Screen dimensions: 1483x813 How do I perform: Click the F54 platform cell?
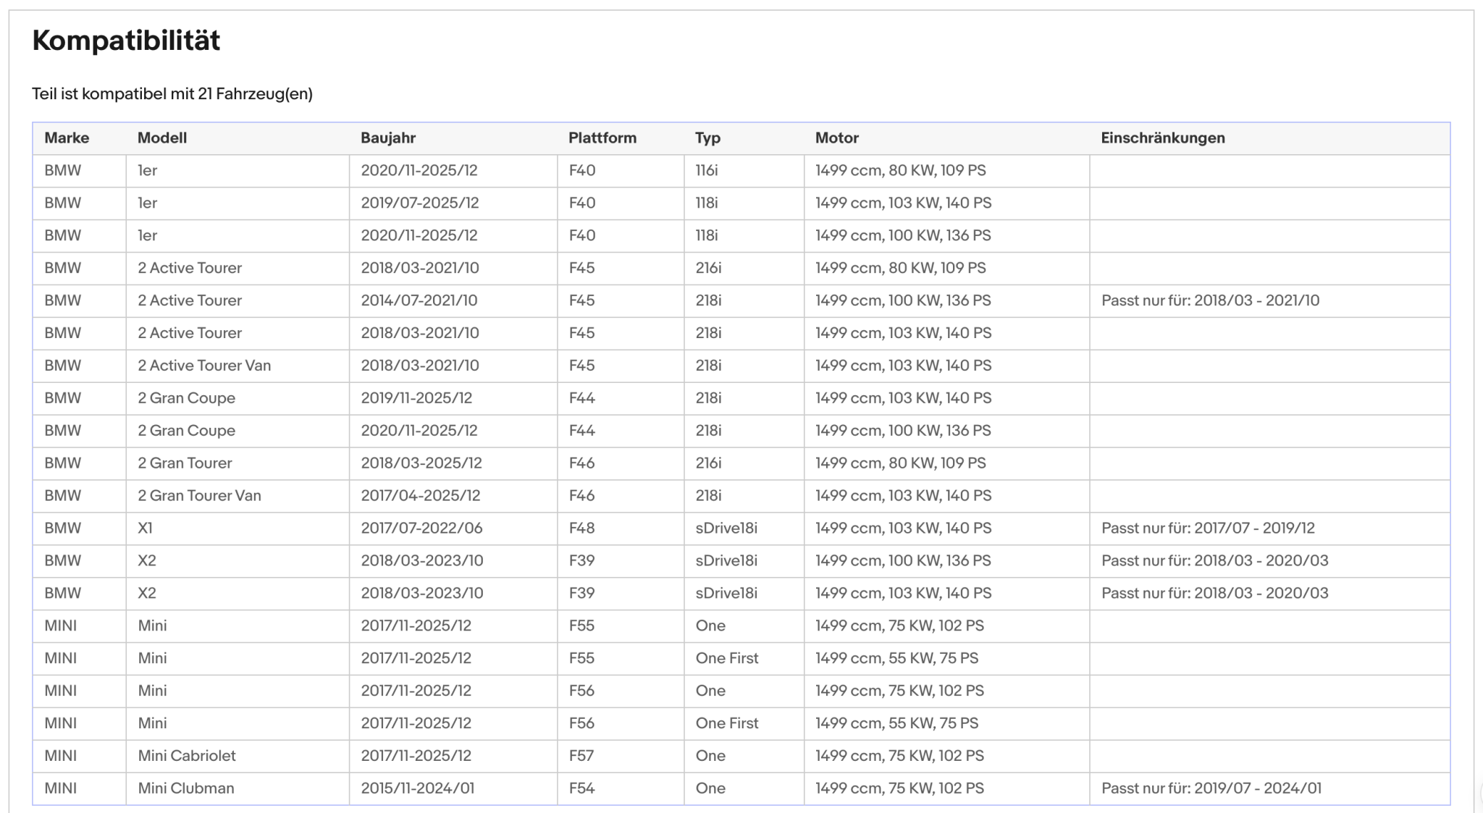click(x=581, y=788)
